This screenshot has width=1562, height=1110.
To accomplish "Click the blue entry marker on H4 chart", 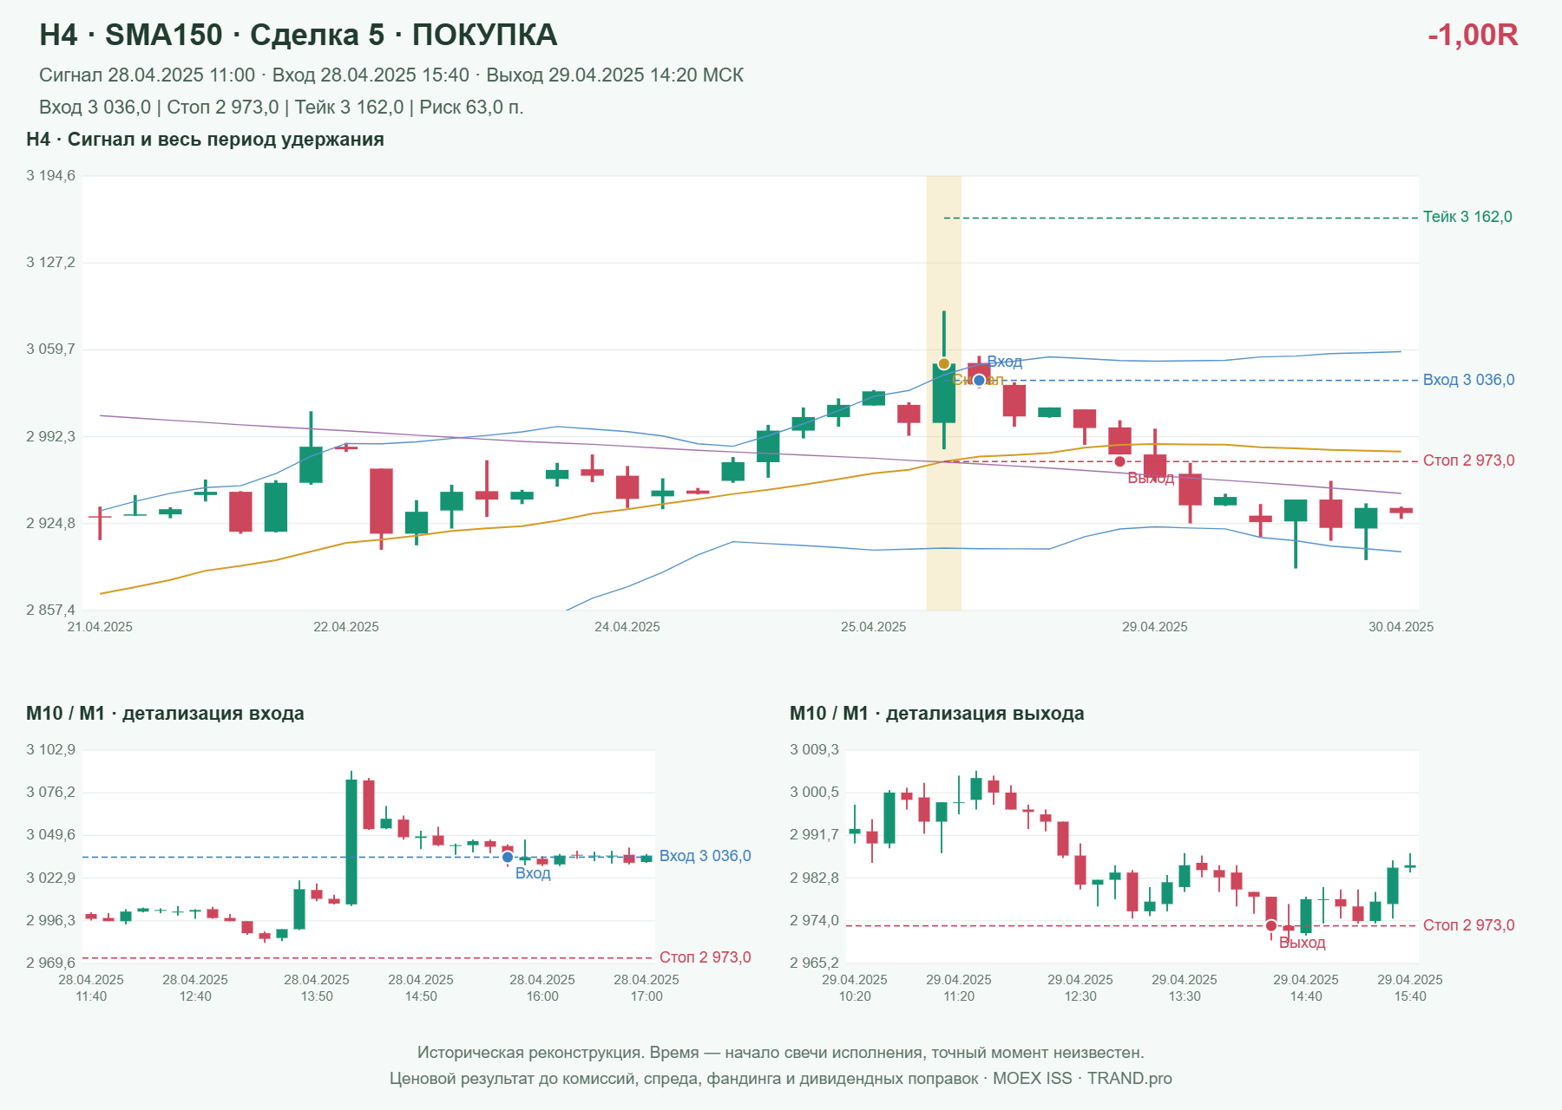I will point(979,380).
